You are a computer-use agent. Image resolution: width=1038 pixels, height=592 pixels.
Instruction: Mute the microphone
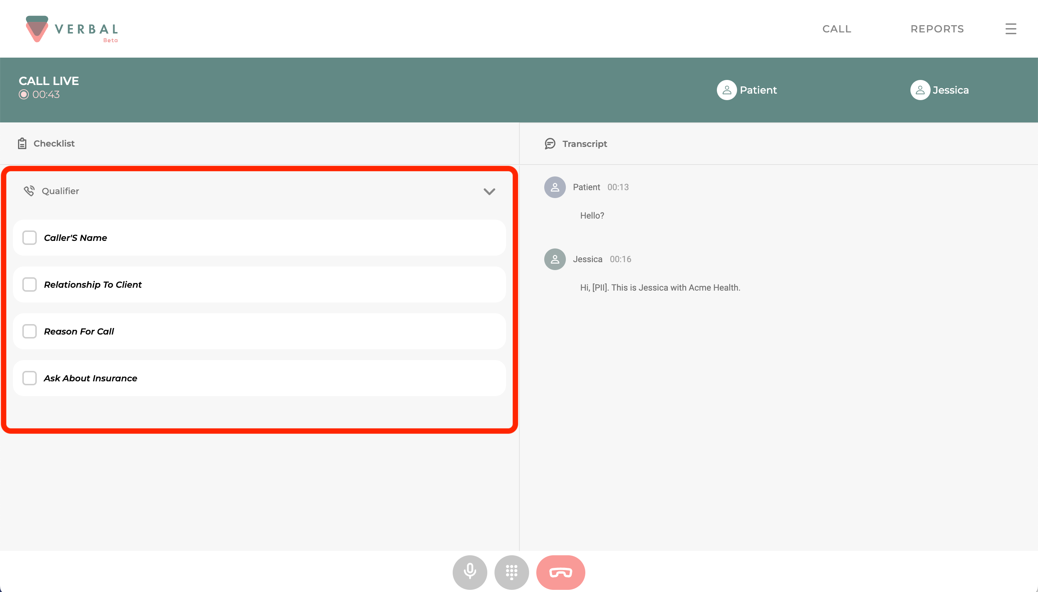[470, 572]
